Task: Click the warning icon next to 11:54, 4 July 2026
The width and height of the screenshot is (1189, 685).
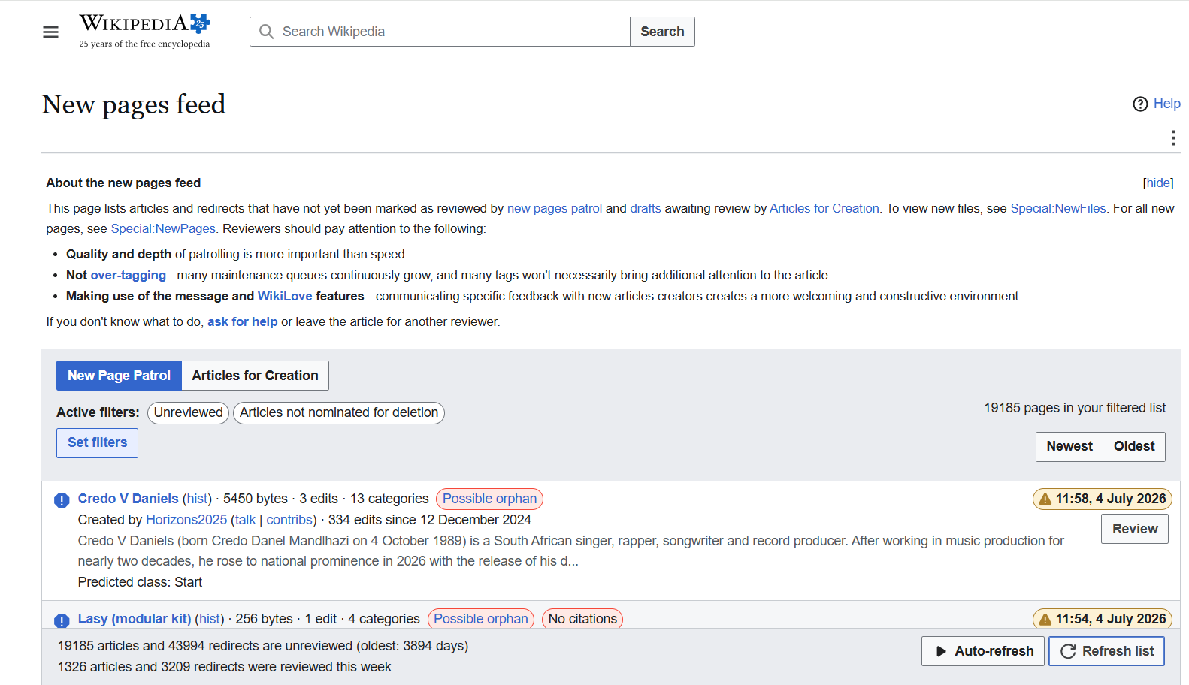Action: [1045, 620]
